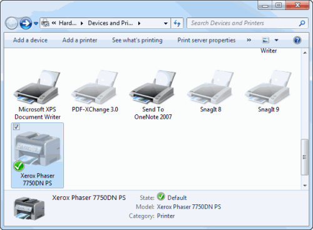
Task: Click Add a printer in the toolbar
Action: (80, 40)
